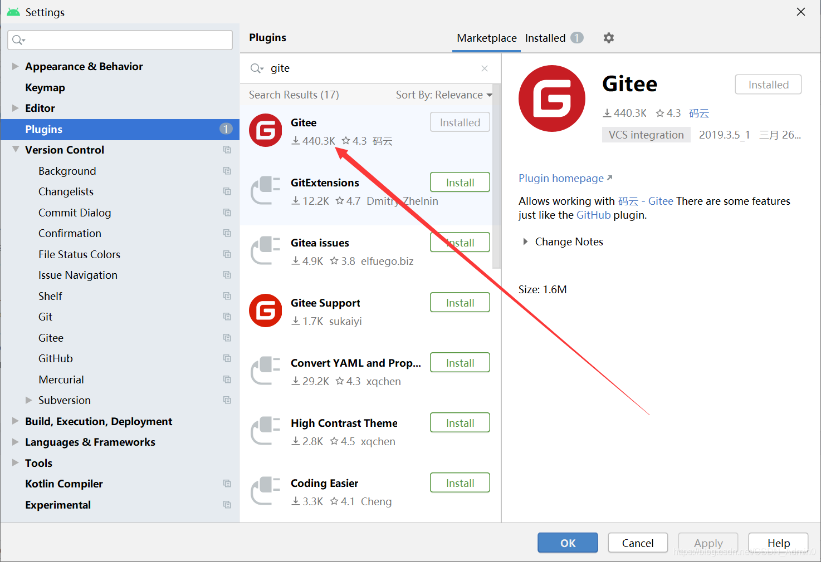Clear the plugin search with the X icon
This screenshot has width=821, height=562.
[x=484, y=68]
